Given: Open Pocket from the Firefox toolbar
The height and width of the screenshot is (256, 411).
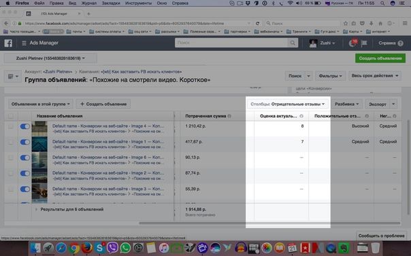Looking at the screenshot, I should 362,24.
